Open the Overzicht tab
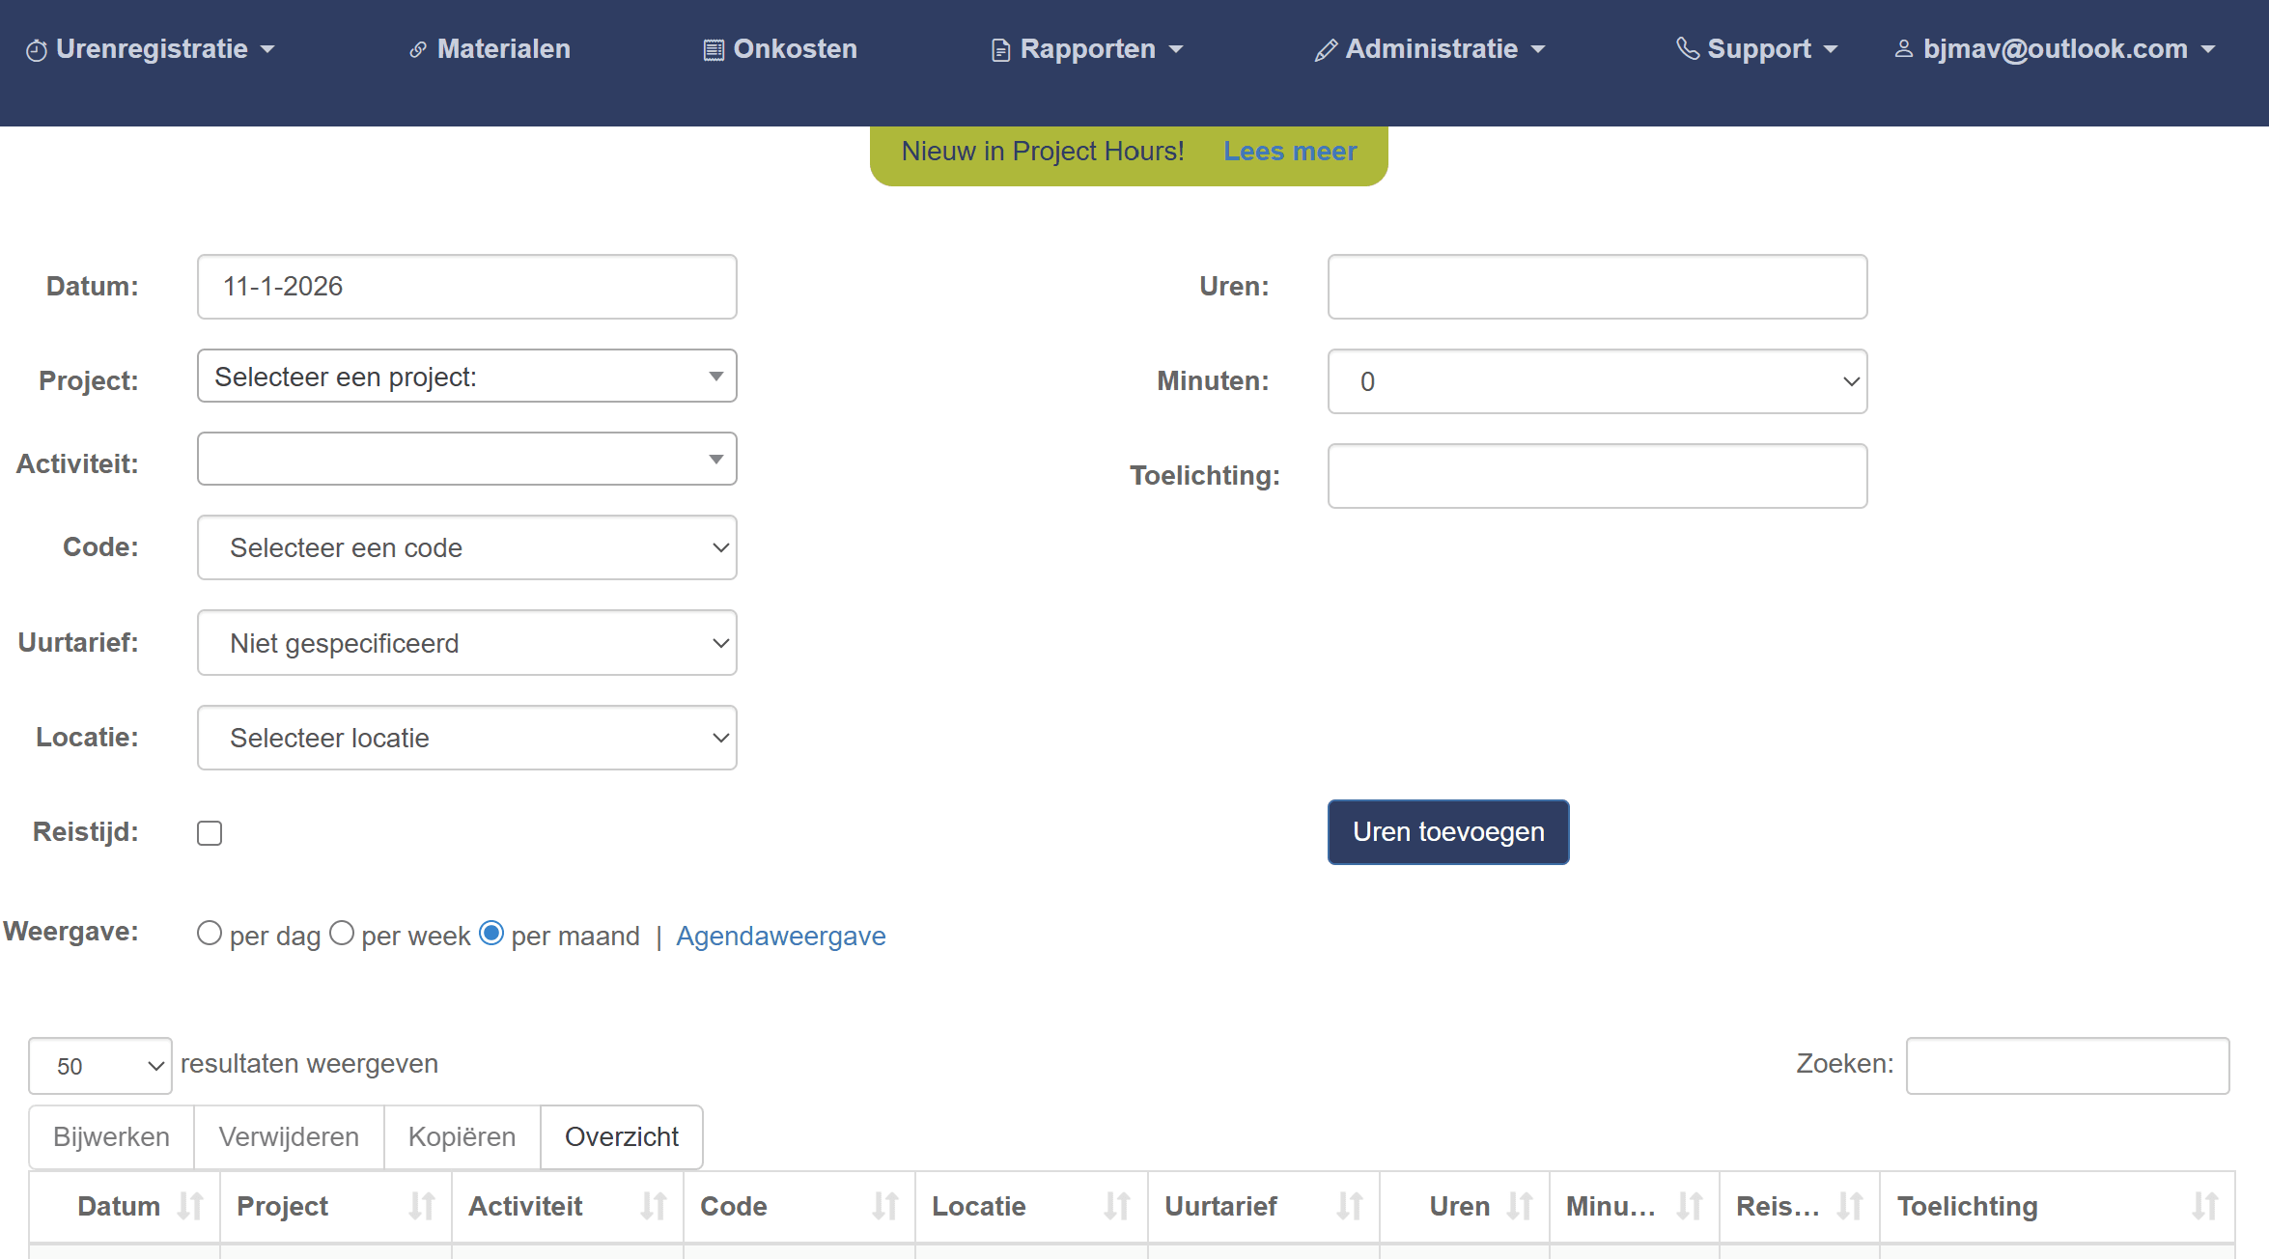2269x1259 pixels. pyautogui.click(x=621, y=1137)
